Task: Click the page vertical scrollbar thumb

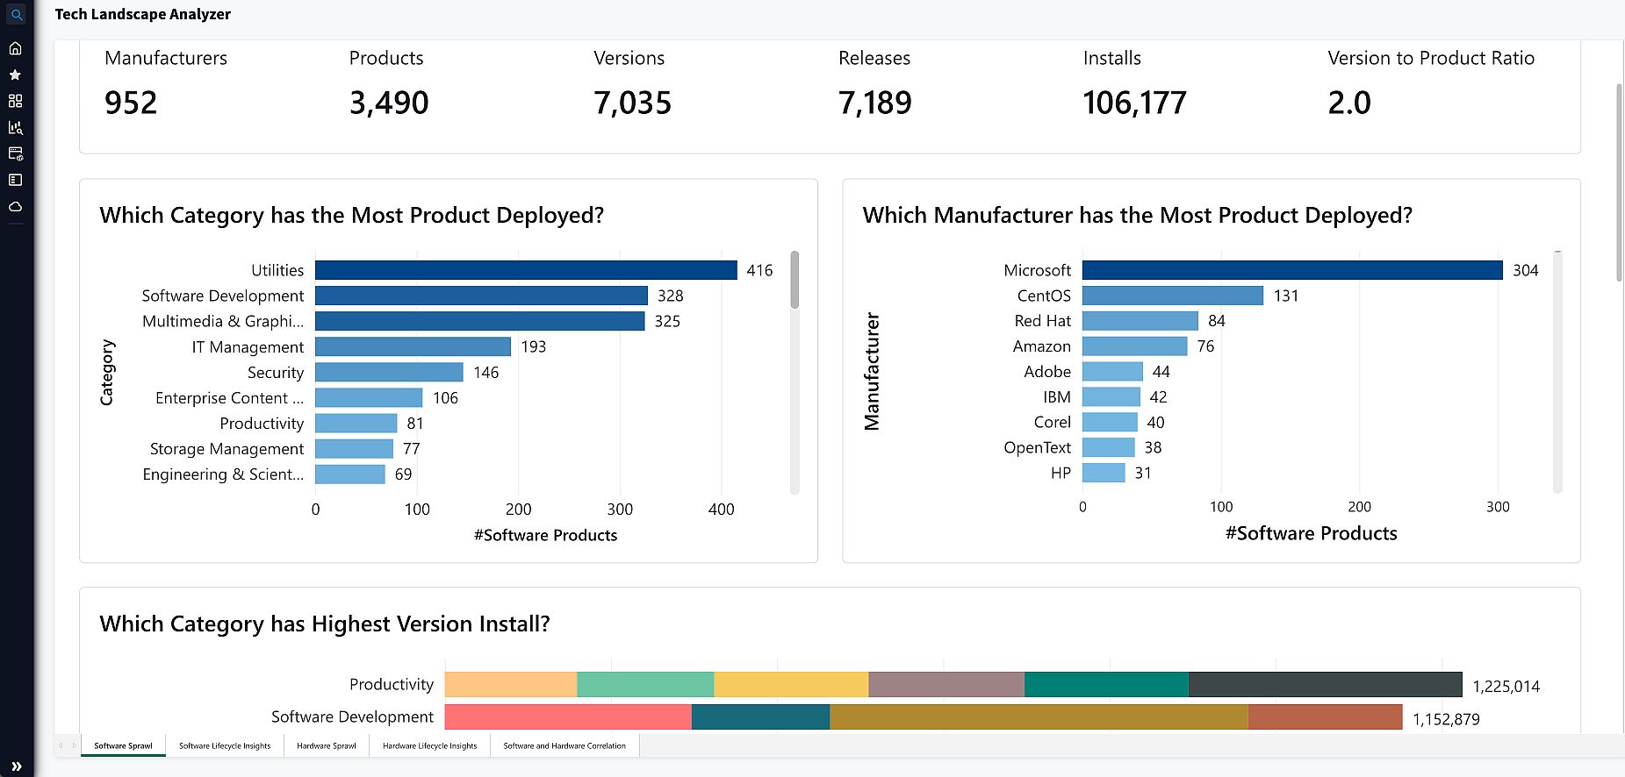Action: coord(1619,182)
